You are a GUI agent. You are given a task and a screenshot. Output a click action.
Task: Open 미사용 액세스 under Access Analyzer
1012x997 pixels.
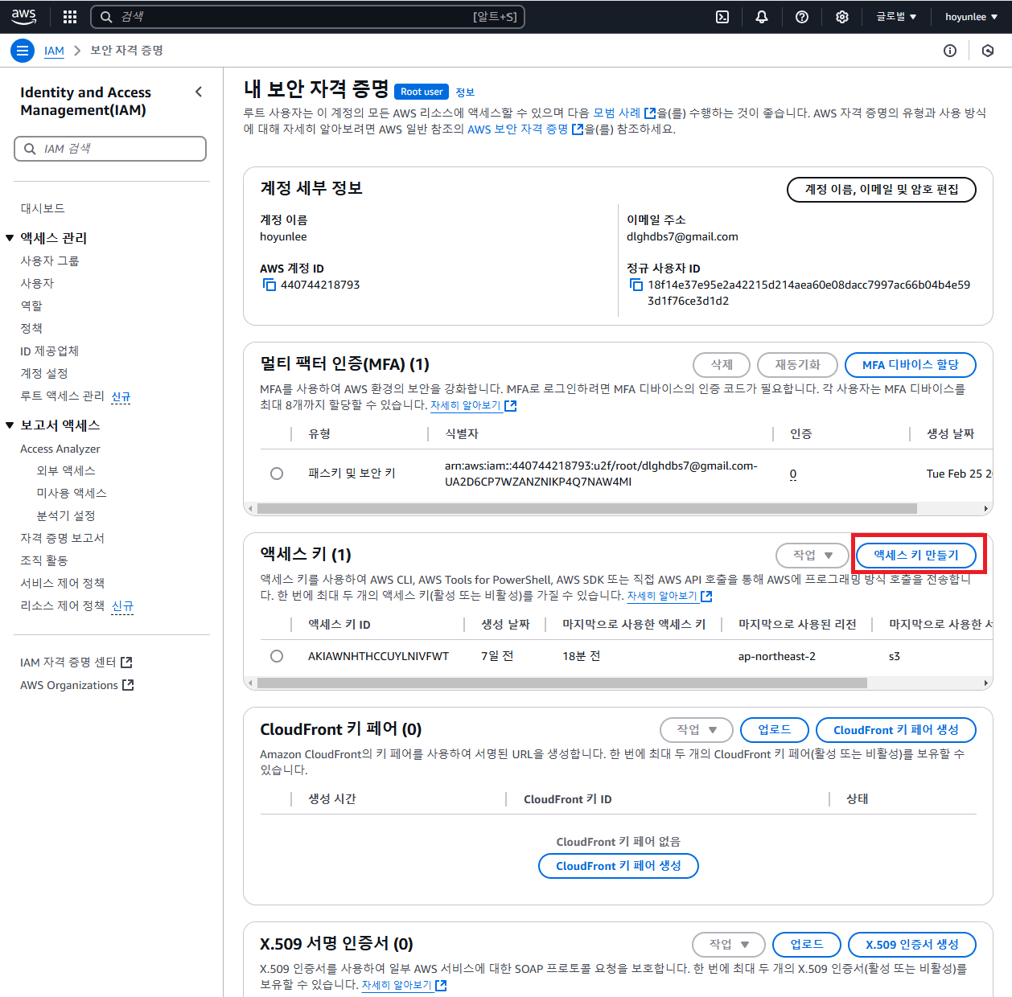(72, 493)
